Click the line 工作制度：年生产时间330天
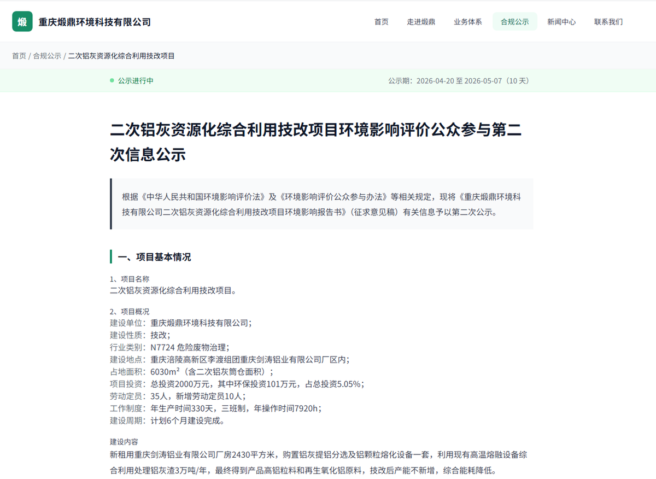This screenshot has width=656, height=479. tap(216, 408)
